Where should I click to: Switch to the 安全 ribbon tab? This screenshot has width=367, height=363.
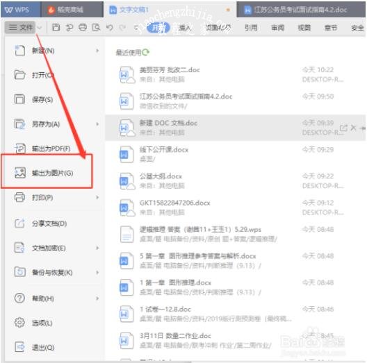tap(358, 28)
